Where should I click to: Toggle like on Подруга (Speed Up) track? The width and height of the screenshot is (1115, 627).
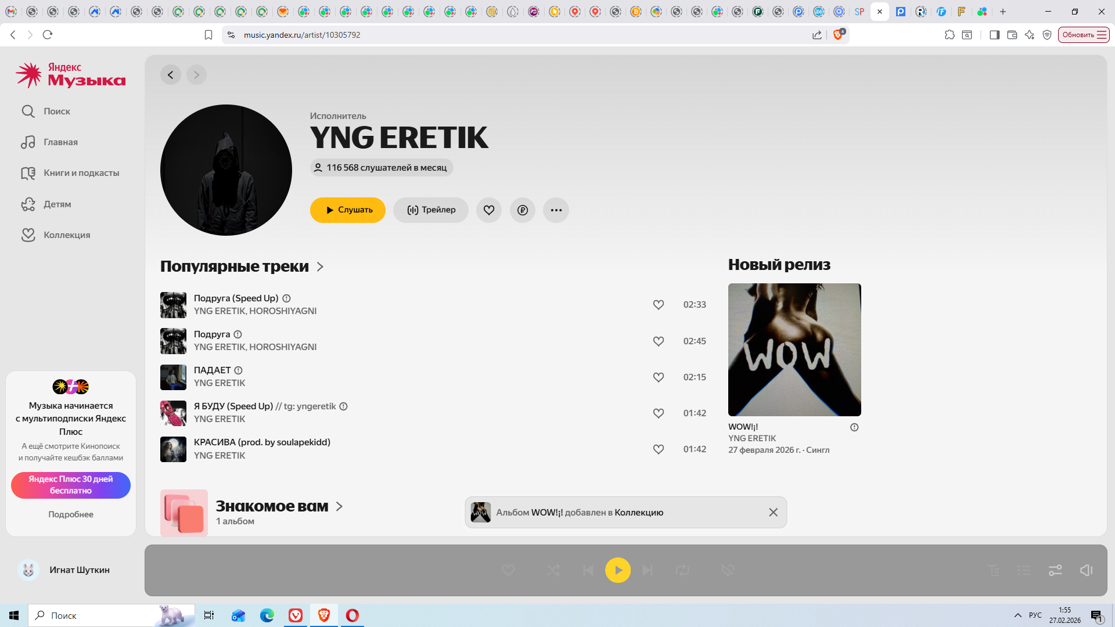click(x=658, y=305)
